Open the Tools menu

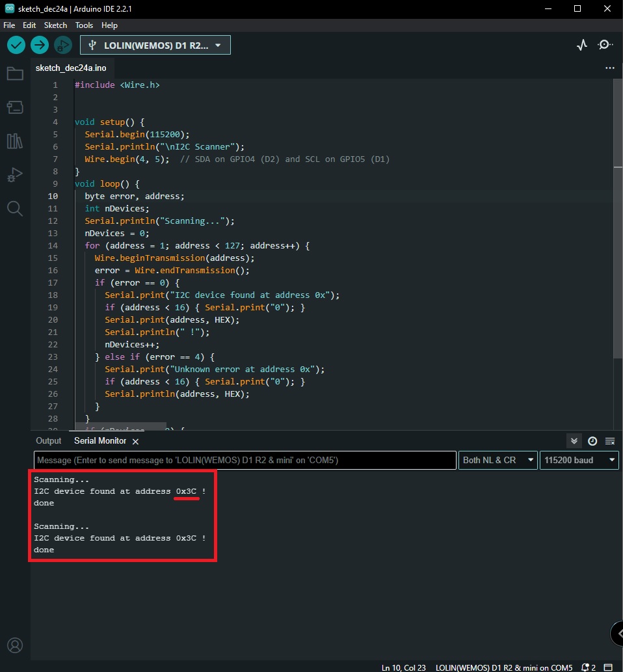point(84,25)
